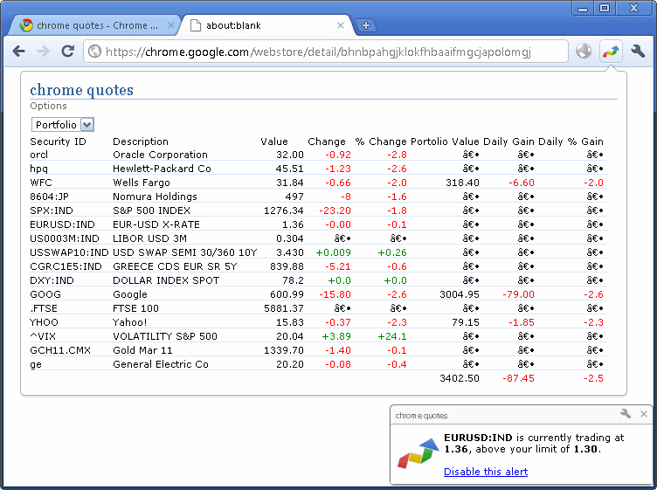Maximize the Chrome window
657x490 pixels.
point(605,8)
